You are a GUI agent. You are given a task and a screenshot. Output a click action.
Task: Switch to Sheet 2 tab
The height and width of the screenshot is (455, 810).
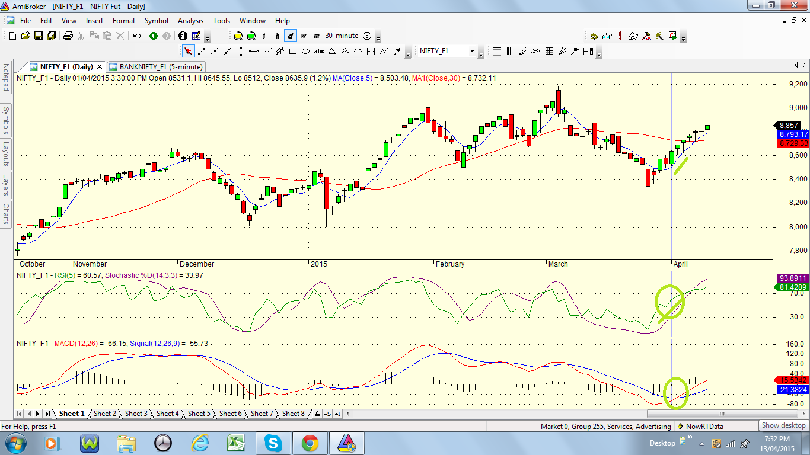pyautogui.click(x=104, y=414)
